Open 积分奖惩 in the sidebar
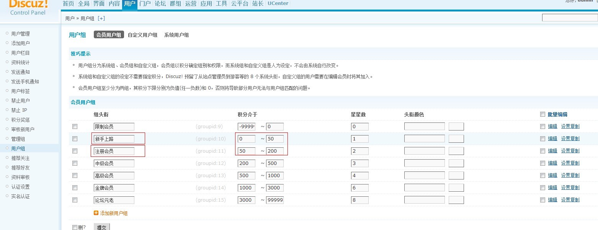This screenshot has width=598, height=230. (x=20, y=120)
